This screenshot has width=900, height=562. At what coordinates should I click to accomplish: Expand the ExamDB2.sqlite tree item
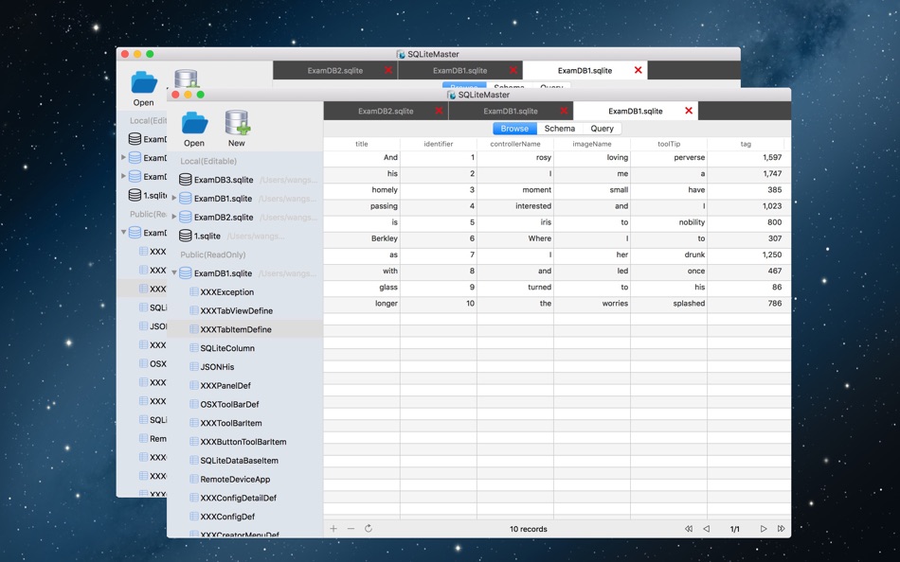(x=175, y=217)
